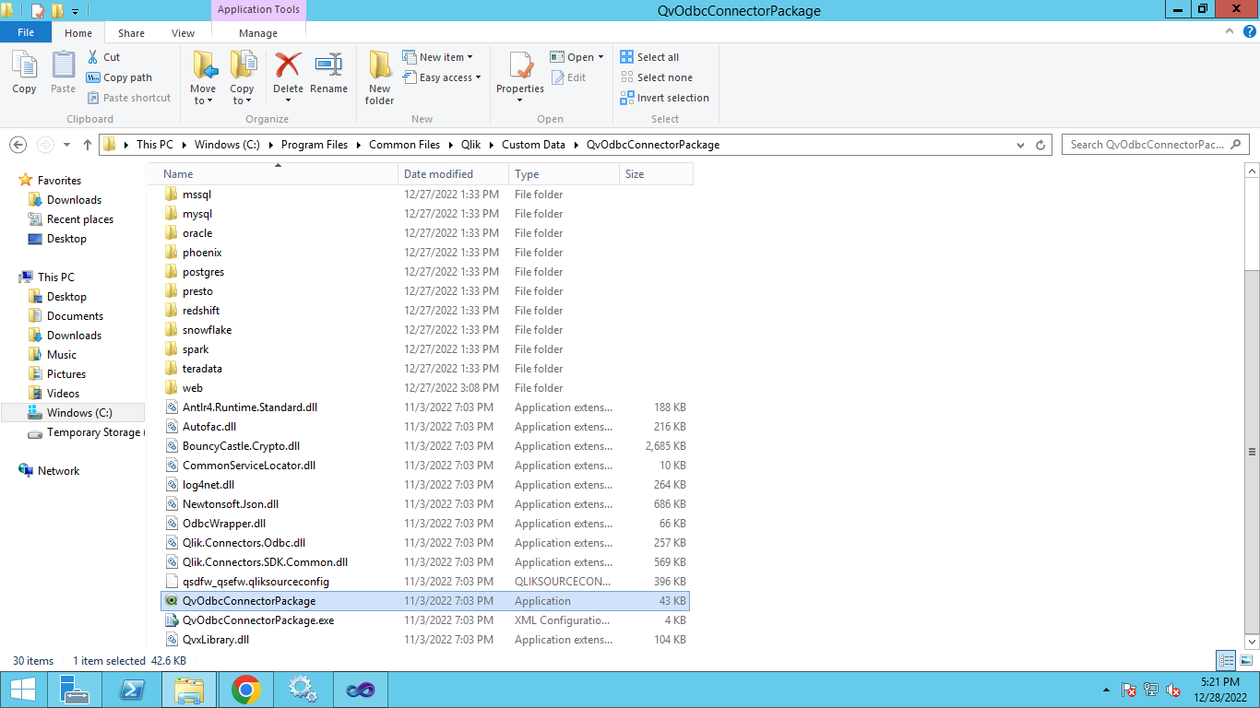Switch to Large icons view in status bar

(x=1245, y=660)
